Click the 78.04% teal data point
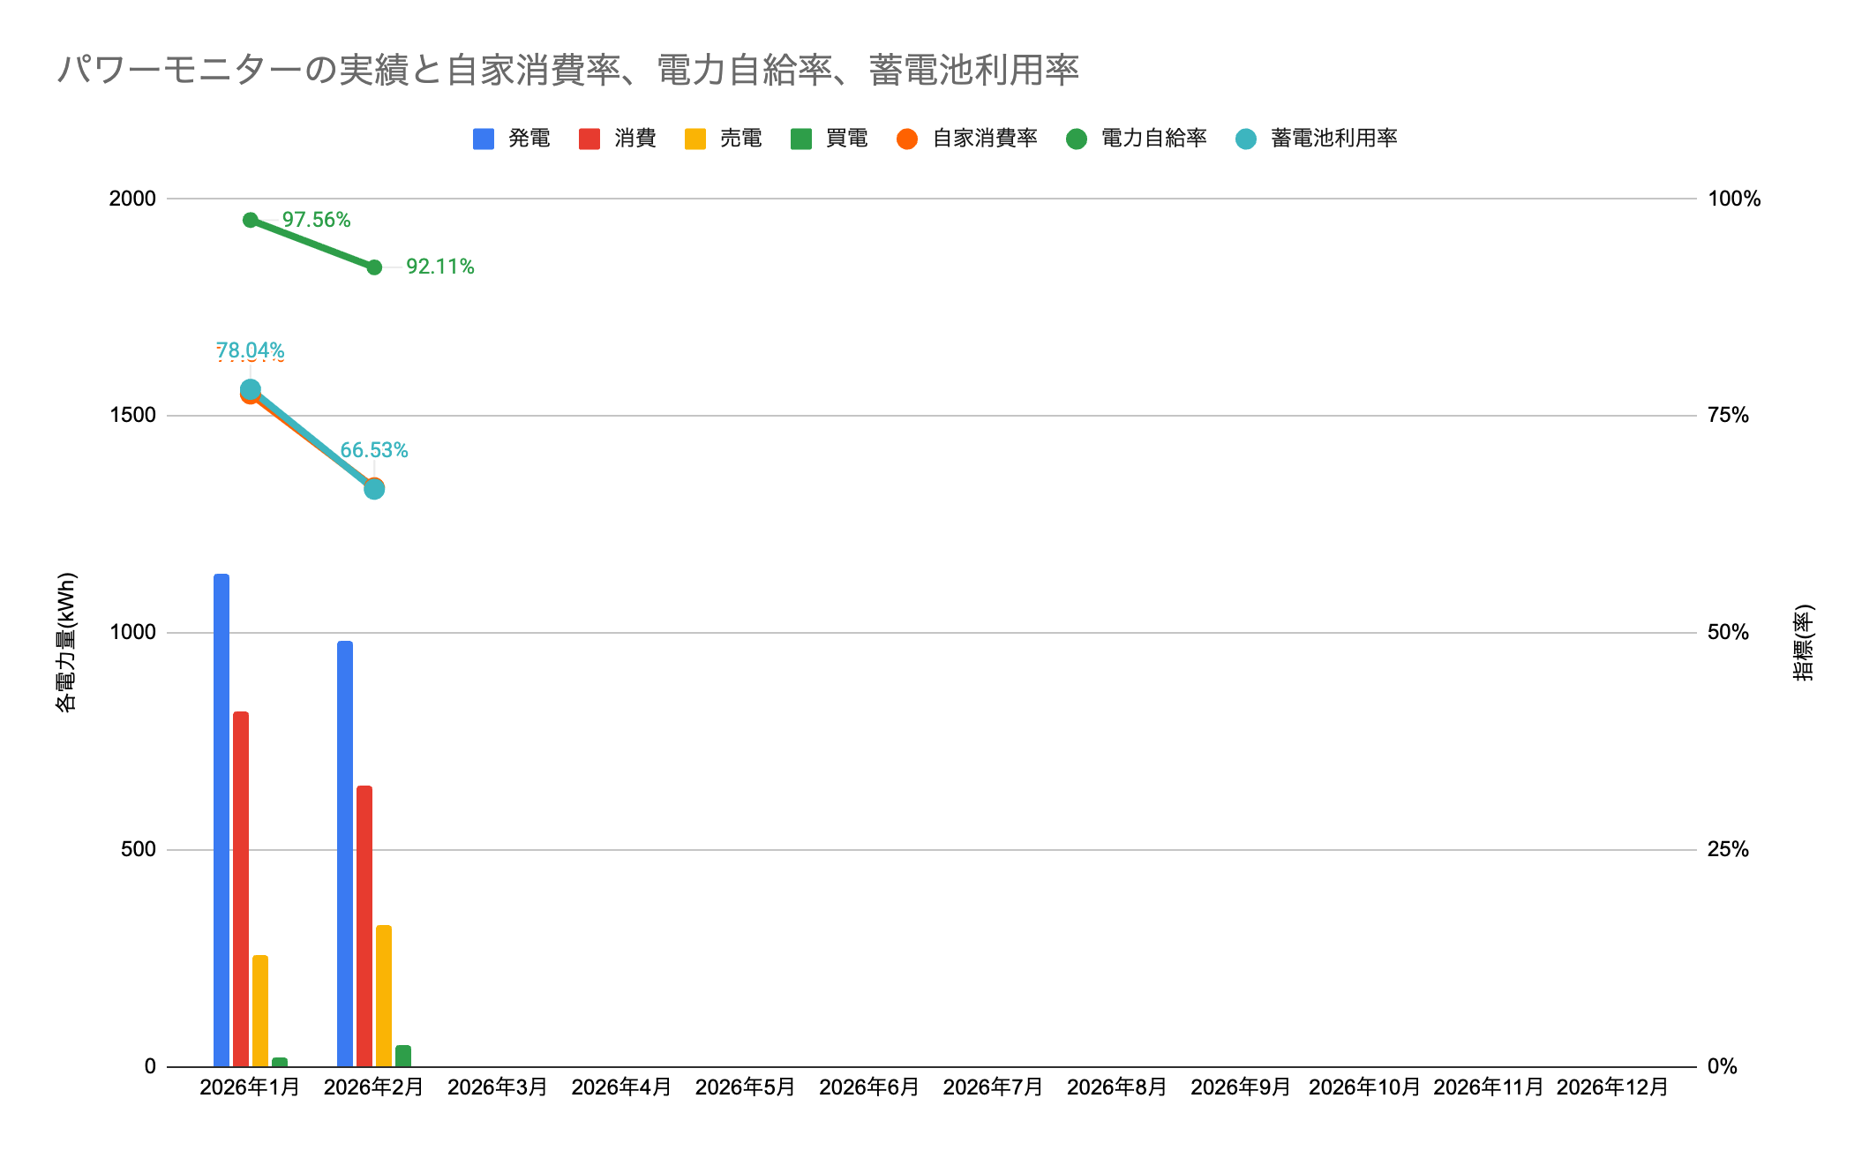Viewport: 1862px width, 1151px height. (x=250, y=388)
